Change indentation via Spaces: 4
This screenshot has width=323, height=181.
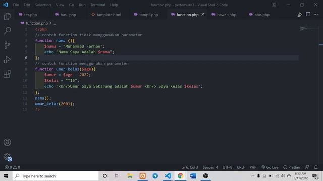click(210, 167)
